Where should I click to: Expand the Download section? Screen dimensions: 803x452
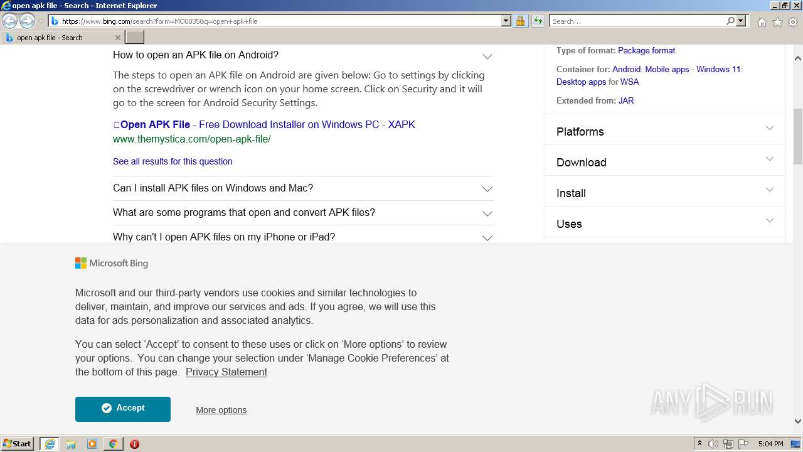tap(665, 162)
